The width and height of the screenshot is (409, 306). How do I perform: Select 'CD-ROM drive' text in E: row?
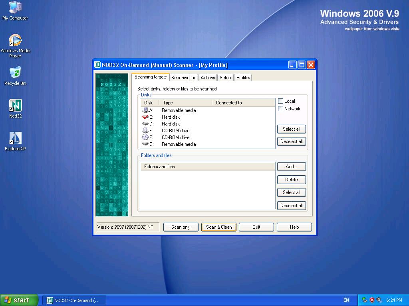pos(176,131)
